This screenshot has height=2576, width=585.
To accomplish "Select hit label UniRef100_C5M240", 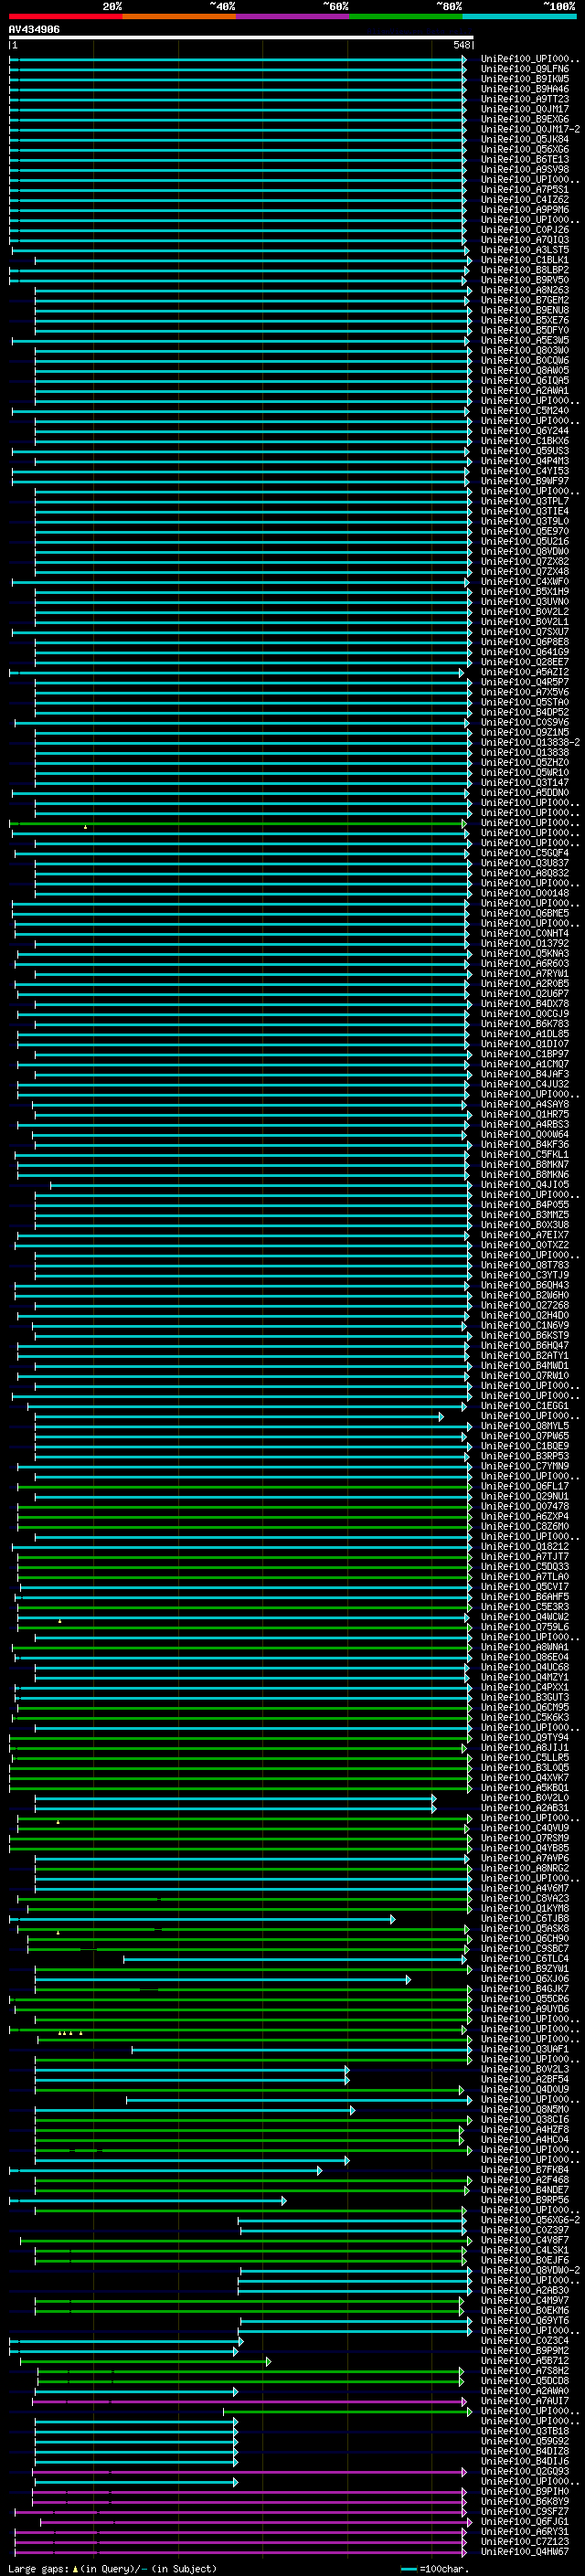I will (x=525, y=410).
